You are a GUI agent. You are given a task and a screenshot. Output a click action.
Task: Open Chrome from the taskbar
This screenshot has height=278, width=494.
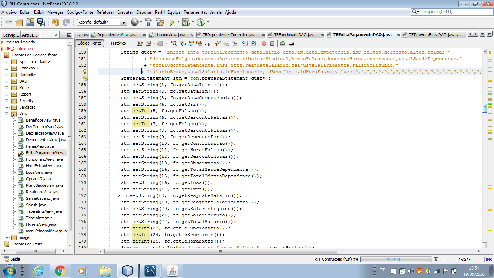pos(60,270)
